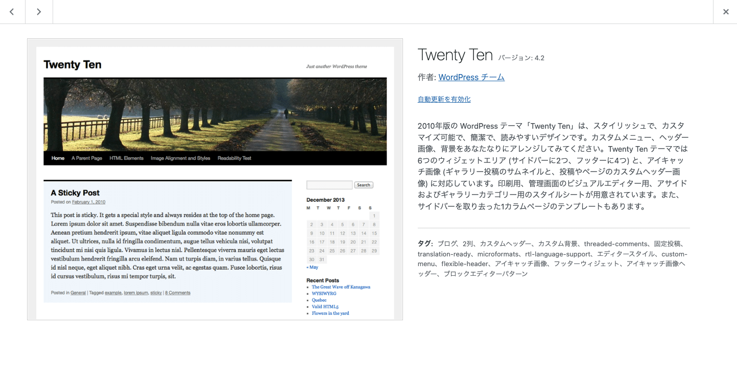Screen dimensions: 737x379
Task: Select the sticky tag under A Sticky Post
Action: pos(156,293)
